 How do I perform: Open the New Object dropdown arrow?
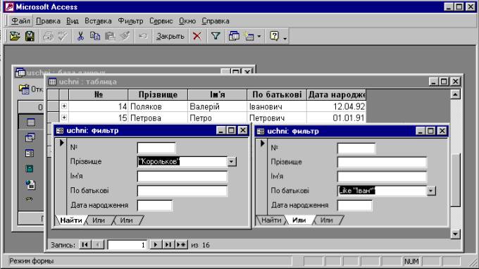pyautogui.click(x=259, y=37)
